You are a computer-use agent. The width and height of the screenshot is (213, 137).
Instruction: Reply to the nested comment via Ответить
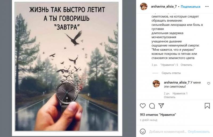tap(170, 97)
